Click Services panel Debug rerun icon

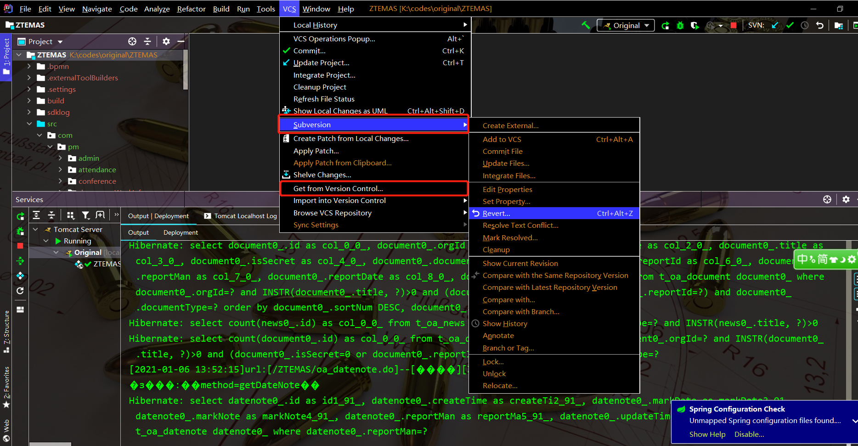pyautogui.click(x=20, y=231)
